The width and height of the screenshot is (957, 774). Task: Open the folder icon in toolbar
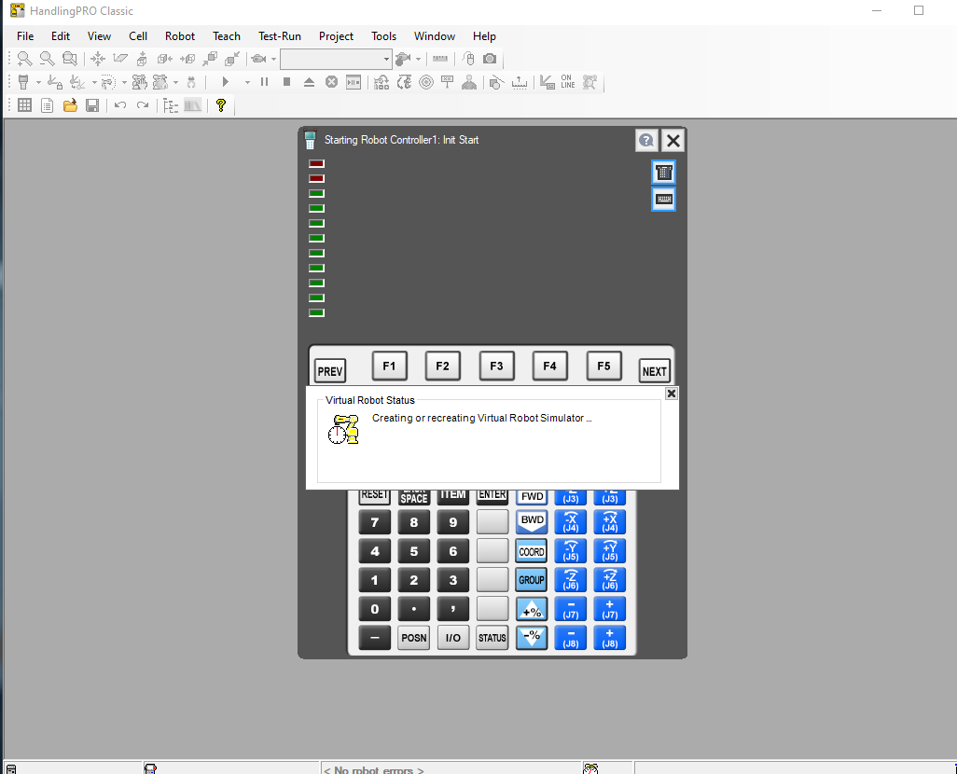tap(70, 105)
